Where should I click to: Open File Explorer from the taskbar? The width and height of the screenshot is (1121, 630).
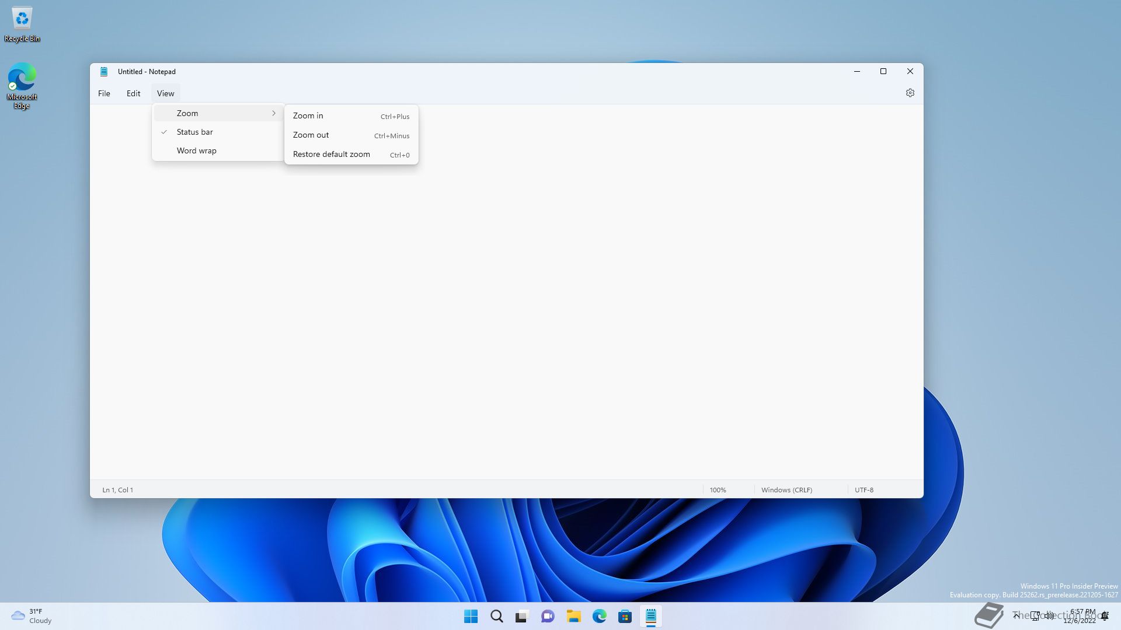point(573,616)
